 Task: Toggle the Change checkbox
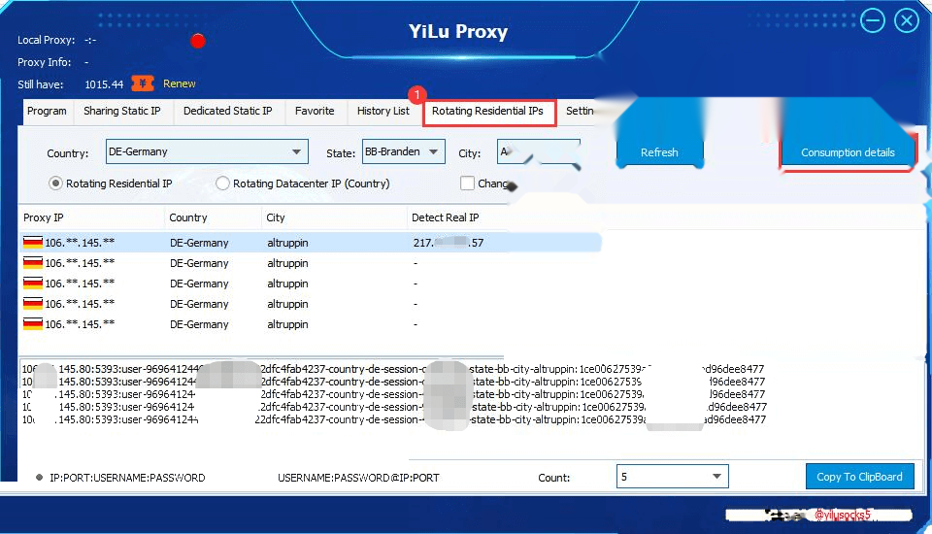click(x=467, y=184)
